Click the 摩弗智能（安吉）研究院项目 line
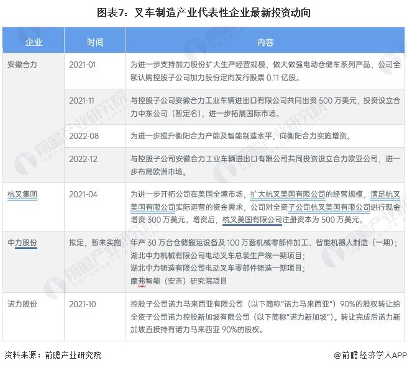This screenshot has height=368, width=407. 179,281
